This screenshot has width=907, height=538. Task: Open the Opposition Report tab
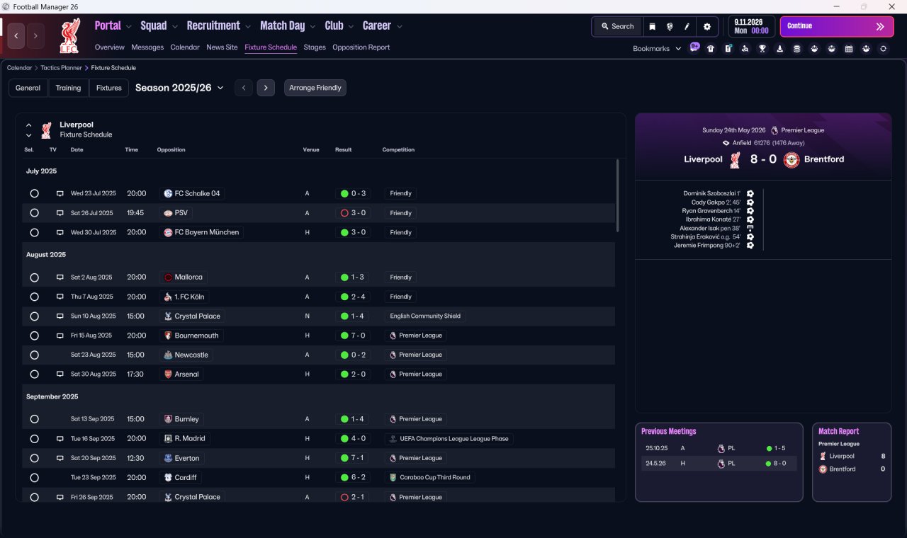(361, 47)
